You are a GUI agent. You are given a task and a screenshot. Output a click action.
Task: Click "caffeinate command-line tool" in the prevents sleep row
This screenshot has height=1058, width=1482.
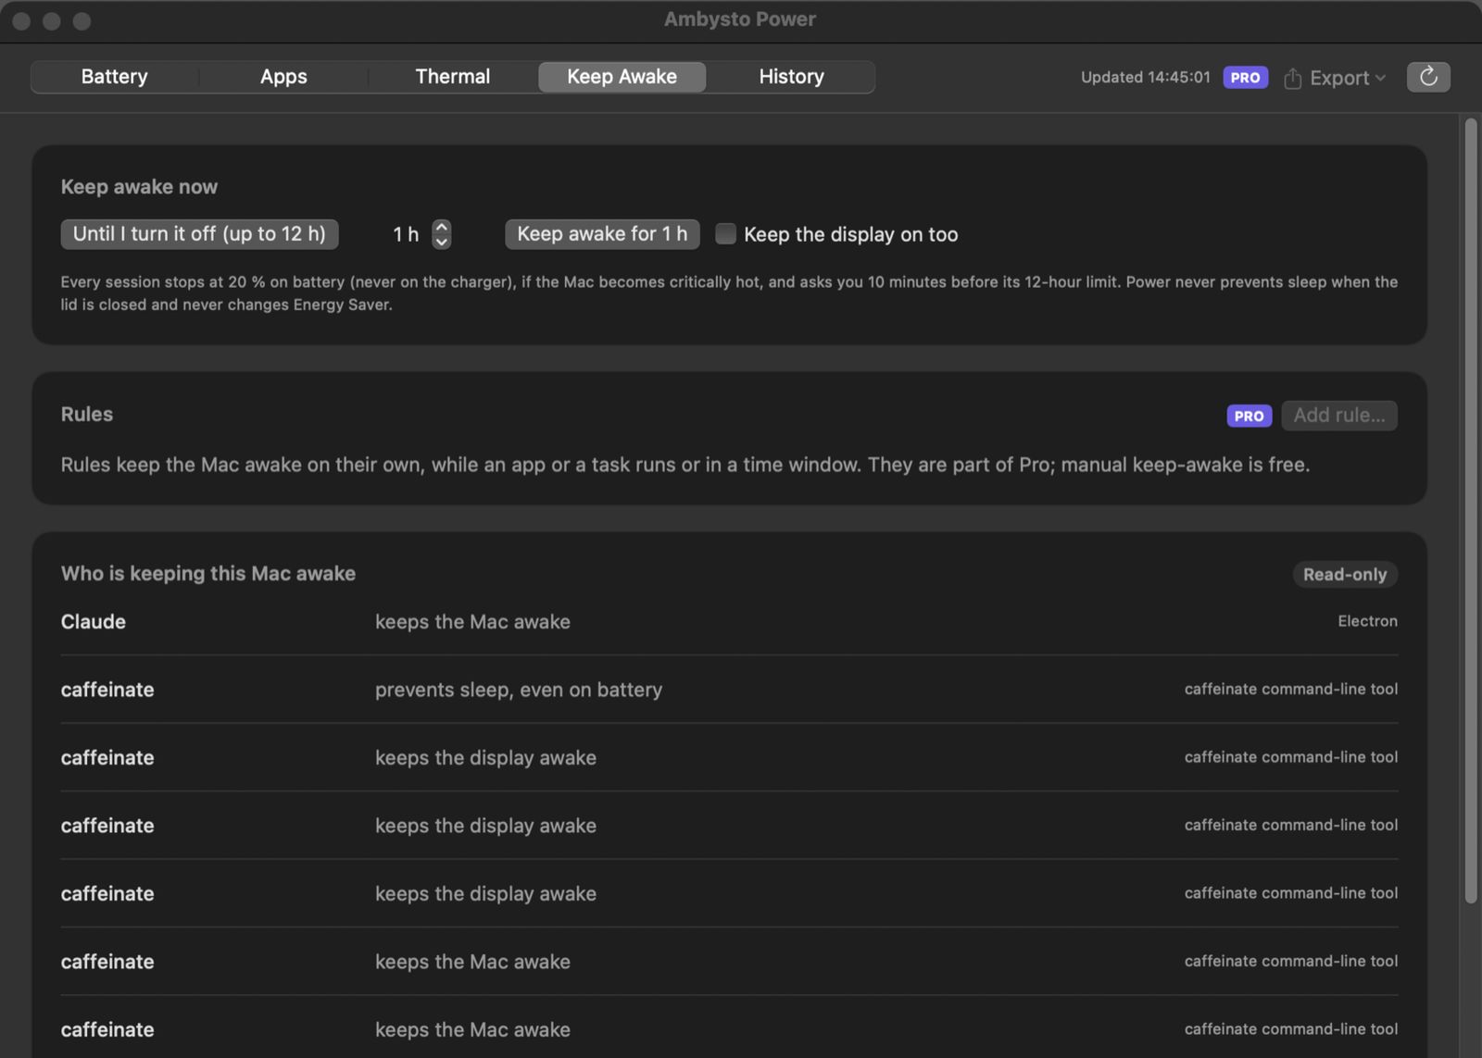(x=1291, y=689)
